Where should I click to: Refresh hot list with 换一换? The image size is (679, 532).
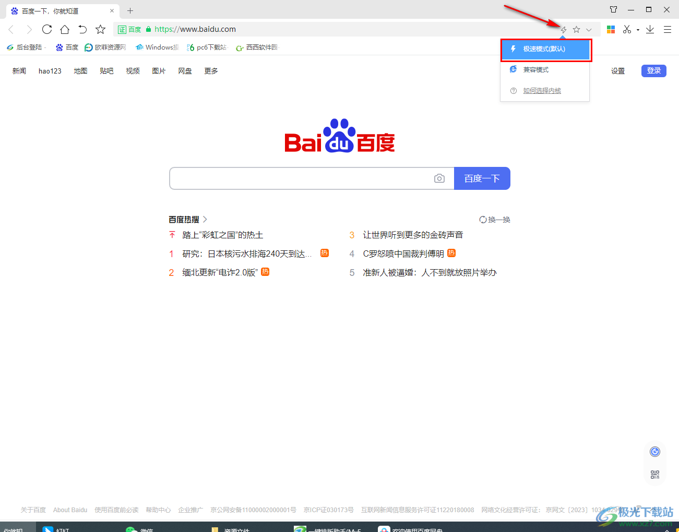[x=495, y=220]
